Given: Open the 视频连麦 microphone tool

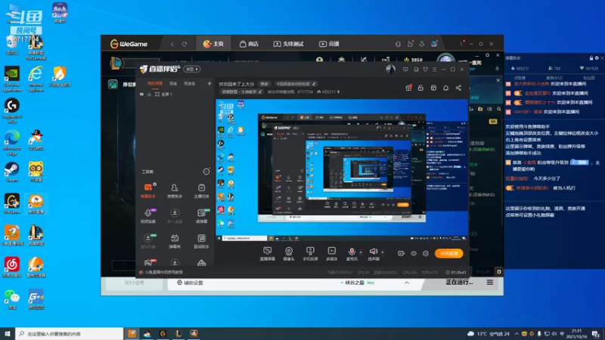Looking at the screenshot, I should [148, 216].
